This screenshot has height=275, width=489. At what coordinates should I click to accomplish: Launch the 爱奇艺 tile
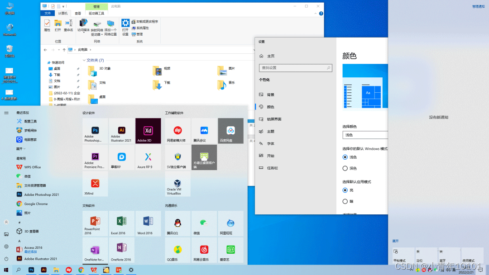click(x=230, y=250)
